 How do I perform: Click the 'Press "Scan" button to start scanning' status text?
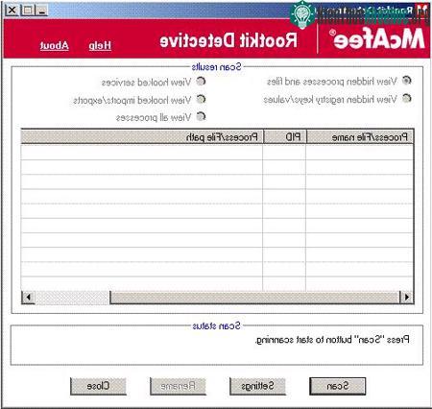(332, 340)
